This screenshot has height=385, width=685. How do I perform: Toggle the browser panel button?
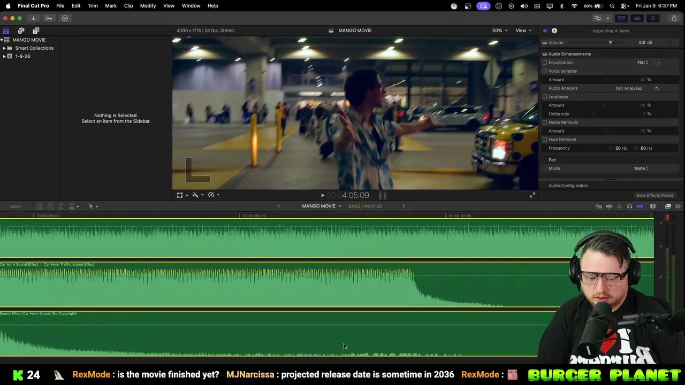click(621, 18)
